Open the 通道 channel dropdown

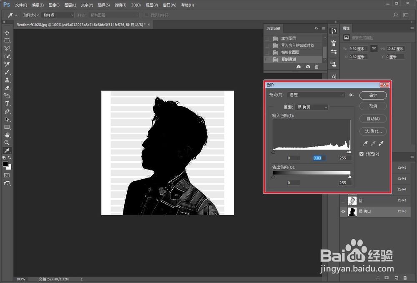pos(311,107)
